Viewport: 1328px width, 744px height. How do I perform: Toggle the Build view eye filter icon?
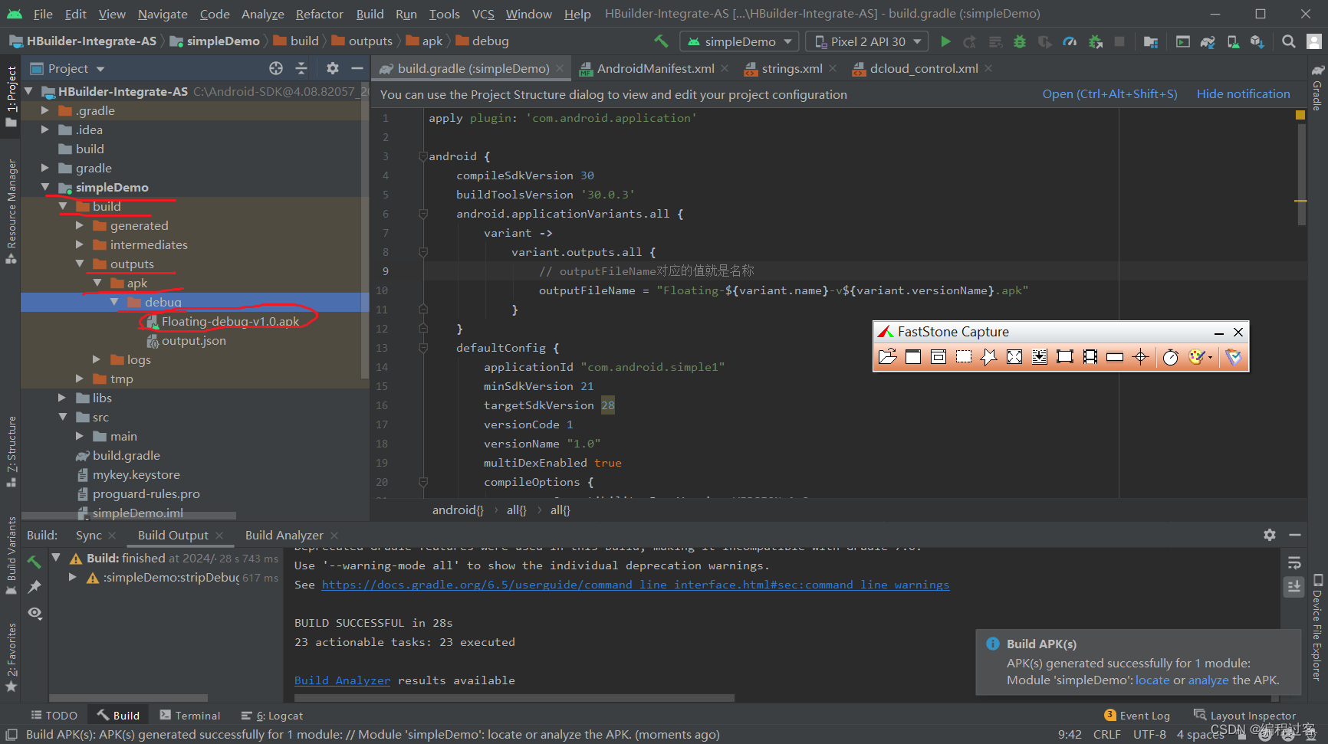point(35,613)
